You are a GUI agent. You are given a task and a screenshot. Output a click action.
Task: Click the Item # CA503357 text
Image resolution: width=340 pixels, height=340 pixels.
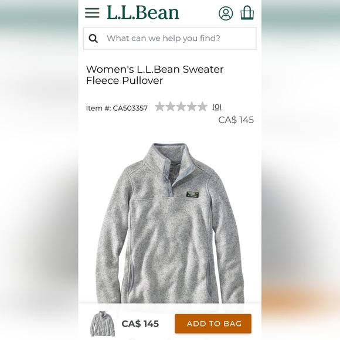(x=117, y=108)
